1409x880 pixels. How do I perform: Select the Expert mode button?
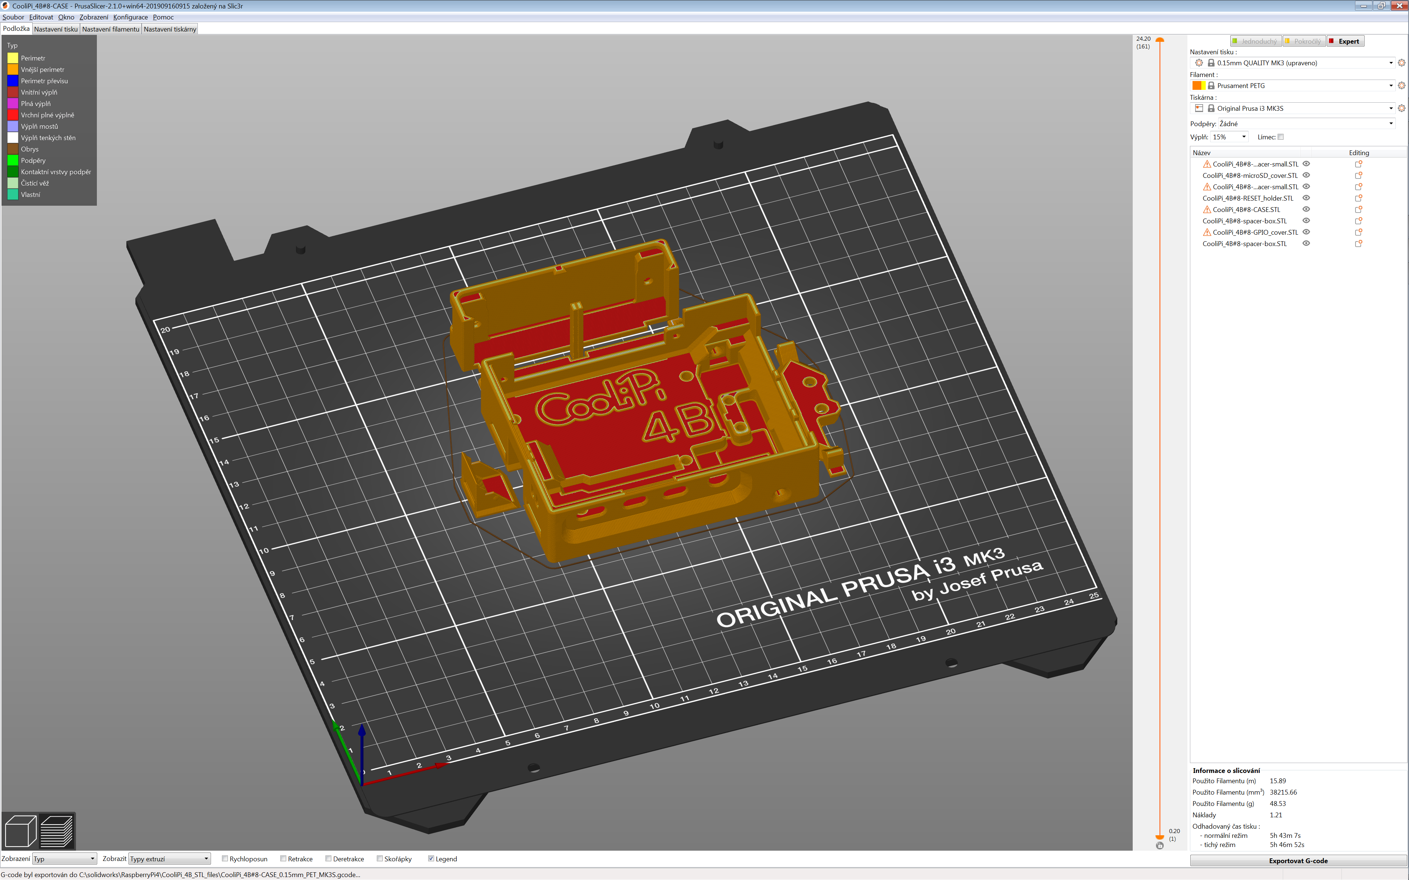(1345, 41)
